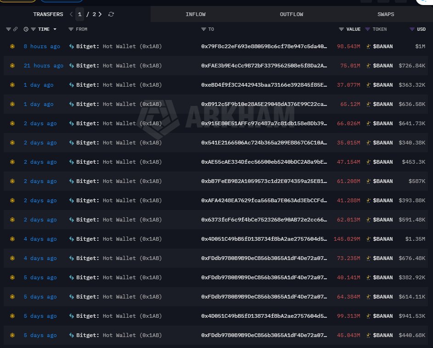Click the USD amount $1.35M
This screenshot has height=348, width=433.
[415, 239]
